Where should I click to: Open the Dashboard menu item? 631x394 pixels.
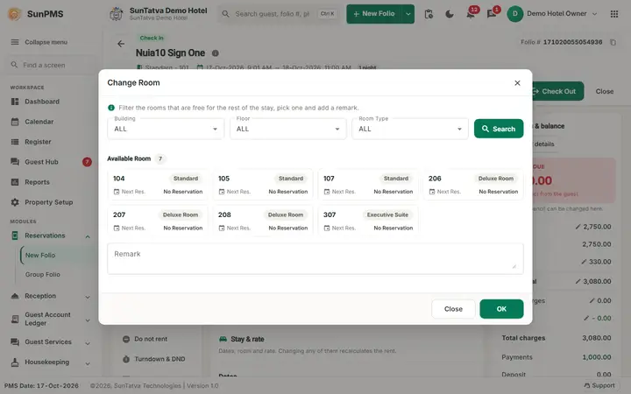42,102
